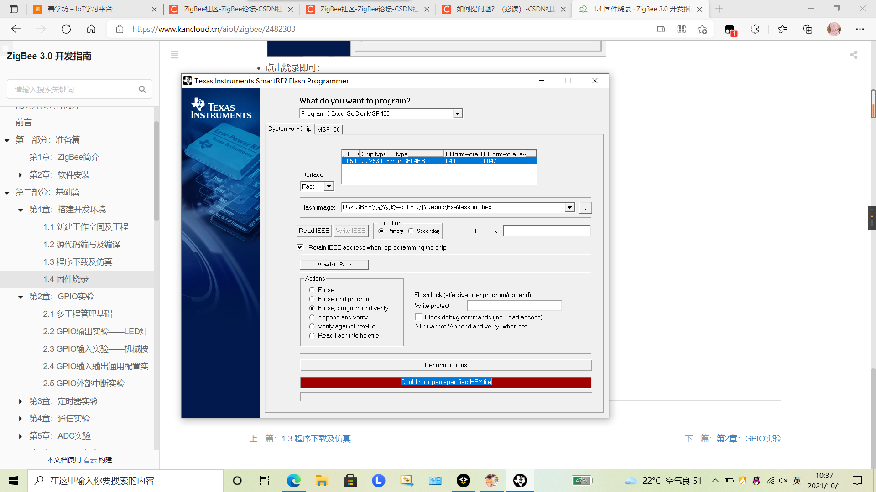The width and height of the screenshot is (876, 492).
Task: Switch to the System-on-Chip tab
Action: pos(290,129)
